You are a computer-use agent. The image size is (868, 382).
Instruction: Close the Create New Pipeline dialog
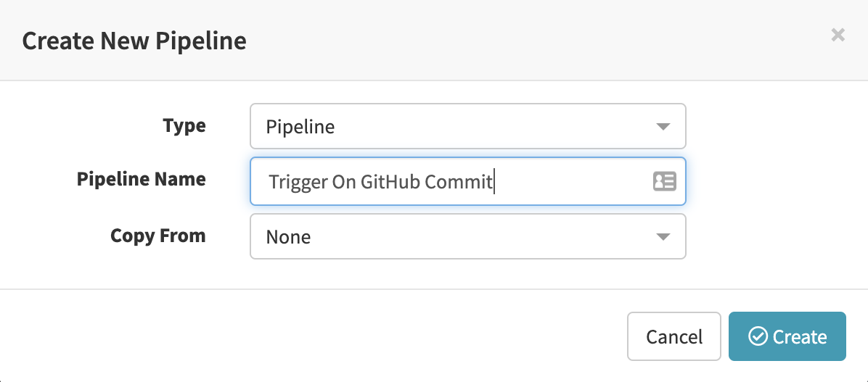838,35
